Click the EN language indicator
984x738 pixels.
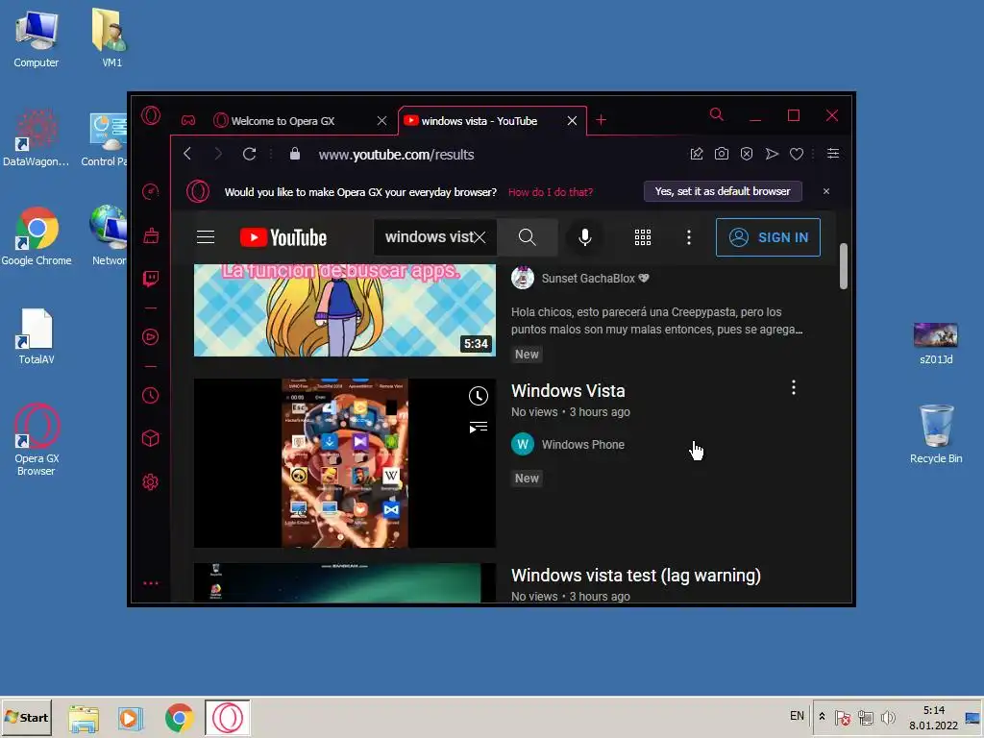797,716
